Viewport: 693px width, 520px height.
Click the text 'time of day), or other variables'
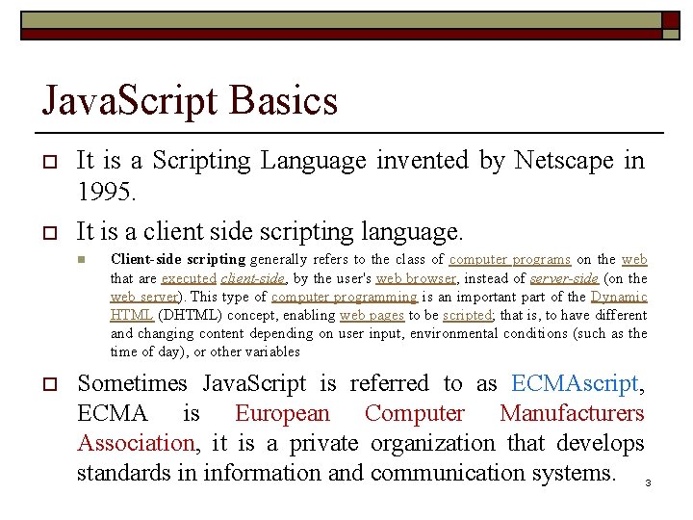pyautogui.click(x=205, y=352)
